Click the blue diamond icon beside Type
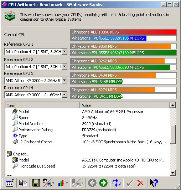 tap(15, 135)
